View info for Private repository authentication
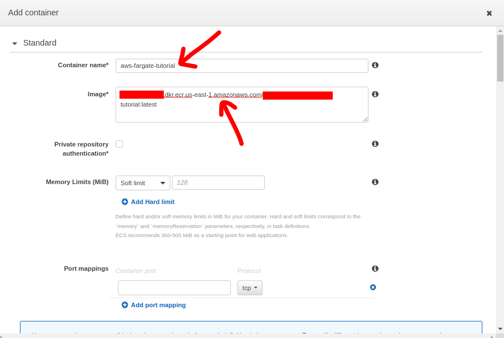504x338 pixels. (x=375, y=144)
